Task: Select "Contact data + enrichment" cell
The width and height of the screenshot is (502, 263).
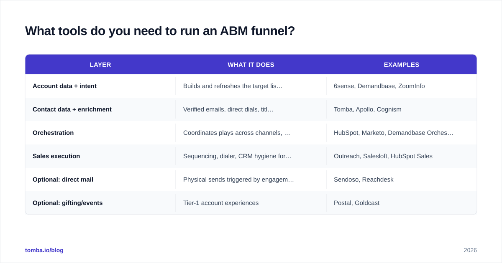Action: [100, 109]
